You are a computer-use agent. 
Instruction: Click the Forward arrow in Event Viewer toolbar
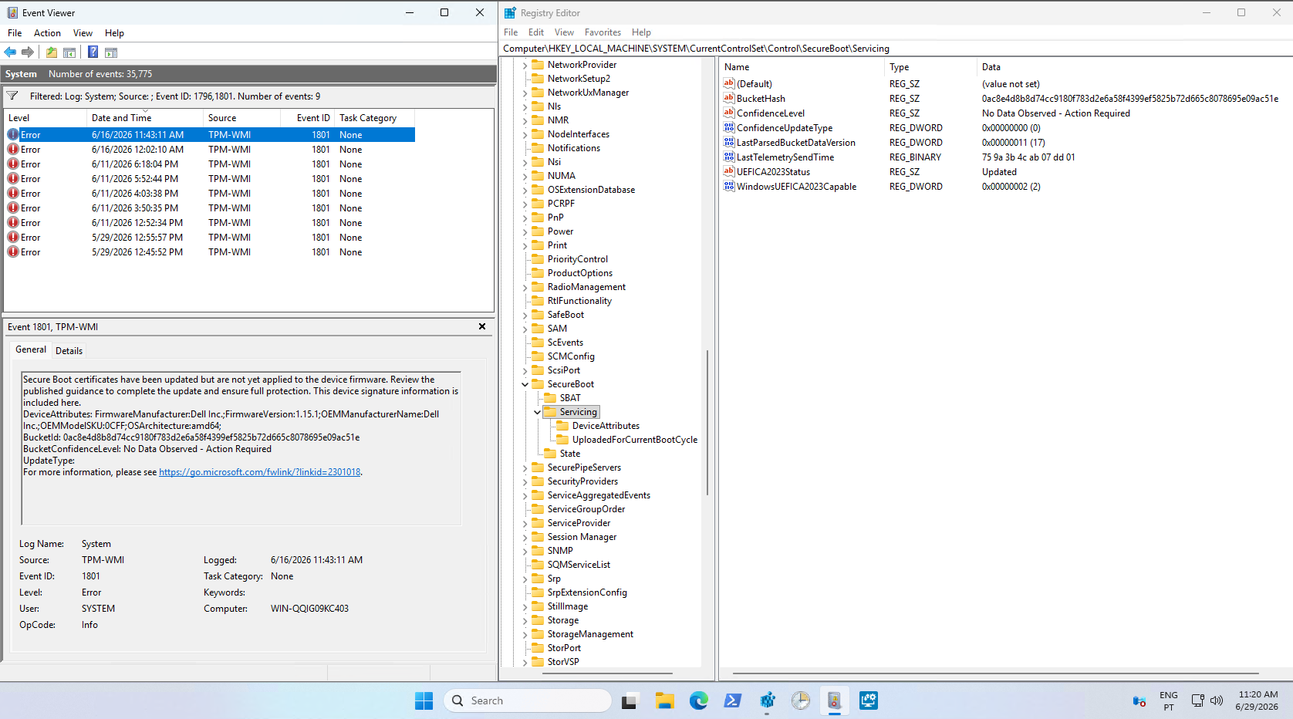pyautogui.click(x=28, y=52)
